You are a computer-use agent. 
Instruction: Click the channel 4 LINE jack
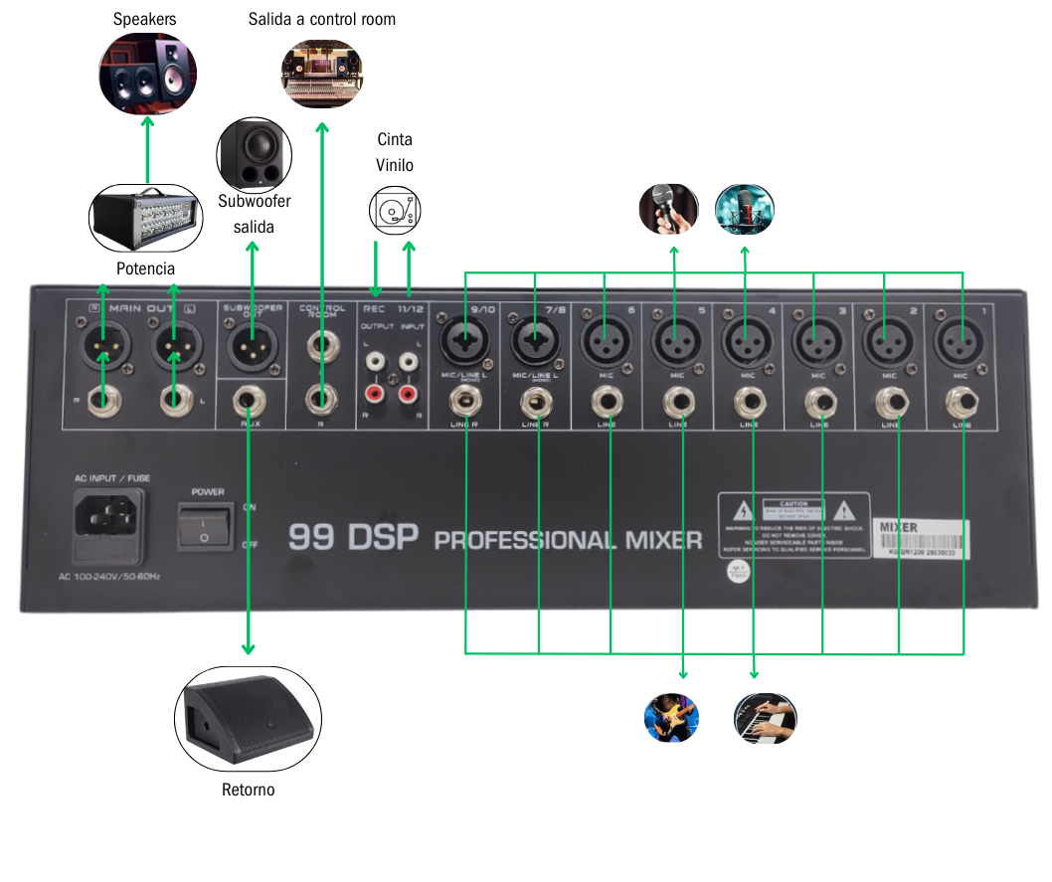(x=750, y=403)
